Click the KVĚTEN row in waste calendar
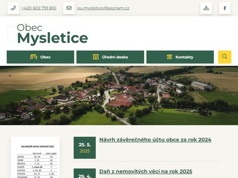Image resolution: width=238 pixels, height=178 pixels. 37,171
